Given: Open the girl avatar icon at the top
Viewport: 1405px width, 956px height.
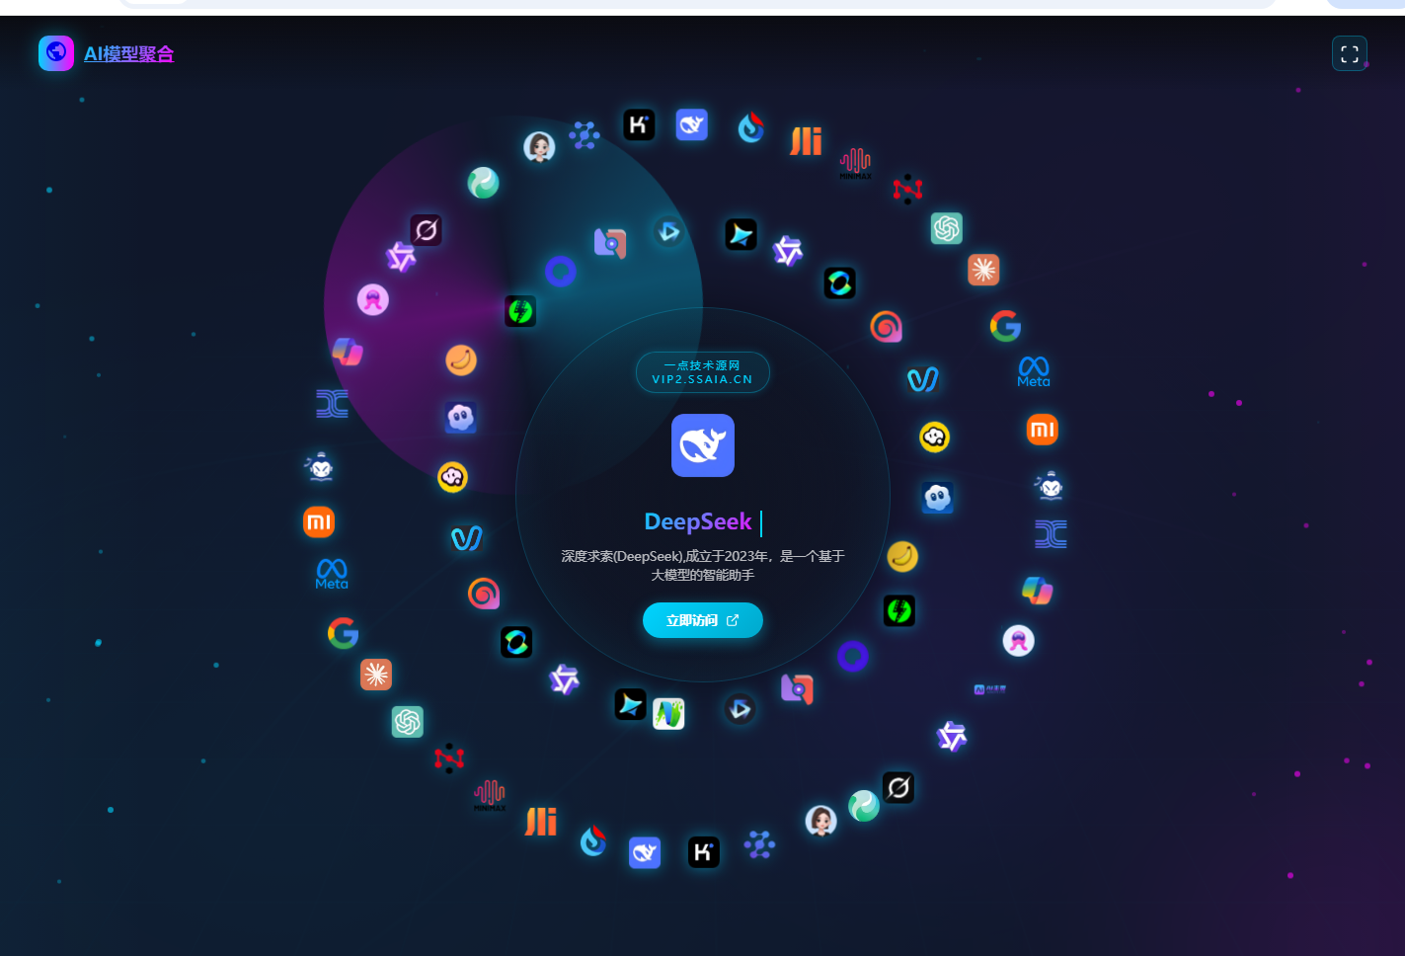Looking at the screenshot, I should pos(539,147).
